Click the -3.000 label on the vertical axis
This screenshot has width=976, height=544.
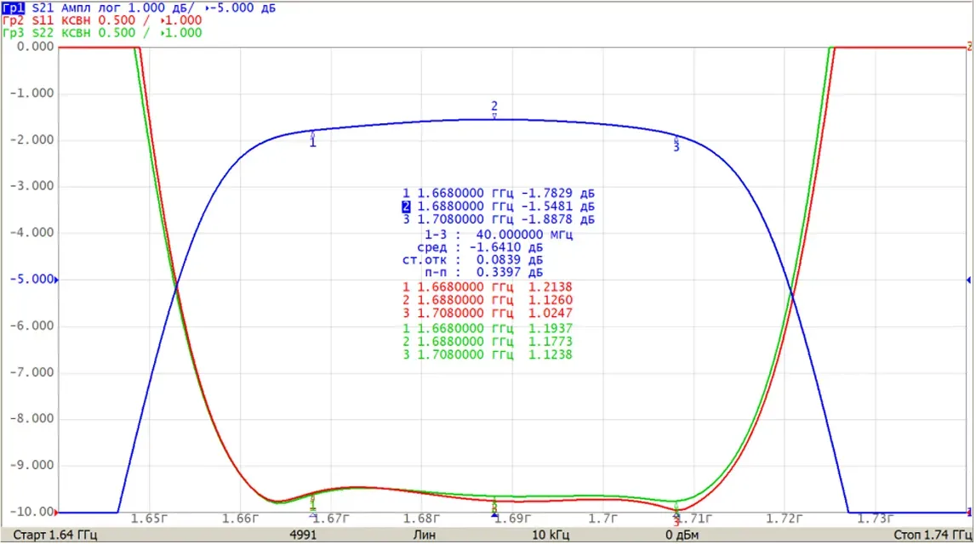pos(31,186)
